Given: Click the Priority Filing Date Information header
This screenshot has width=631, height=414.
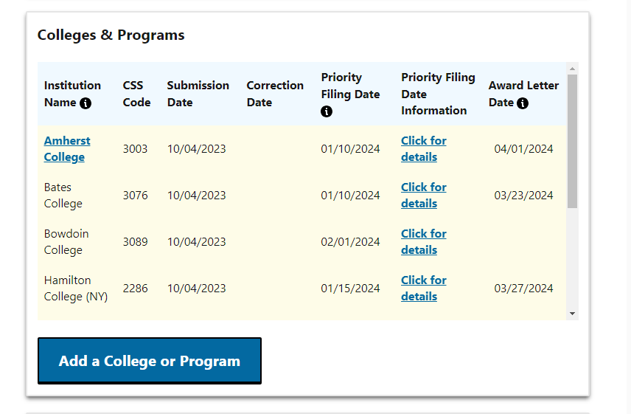Looking at the screenshot, I should point(438,94).
